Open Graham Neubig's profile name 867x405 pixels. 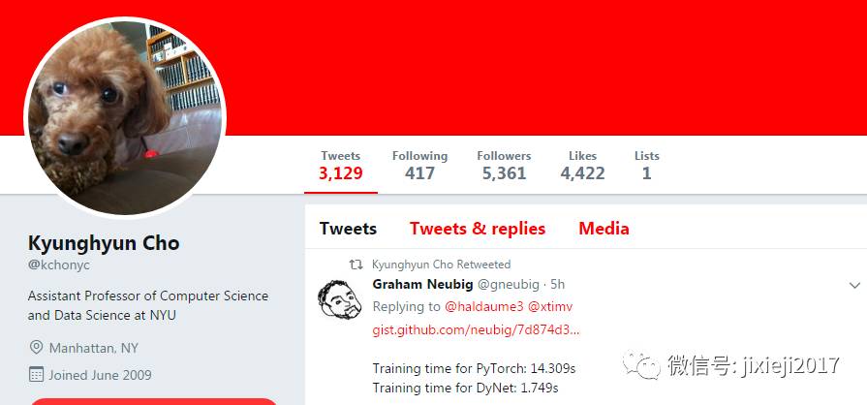[x=422, y=285]
